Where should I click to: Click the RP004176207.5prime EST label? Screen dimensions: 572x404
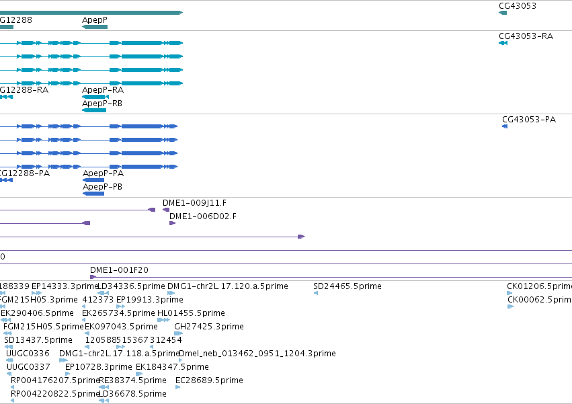click(55, 380)
